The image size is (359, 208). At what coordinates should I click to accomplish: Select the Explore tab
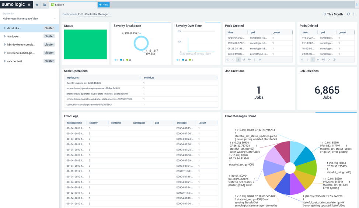tap(73, 4)
